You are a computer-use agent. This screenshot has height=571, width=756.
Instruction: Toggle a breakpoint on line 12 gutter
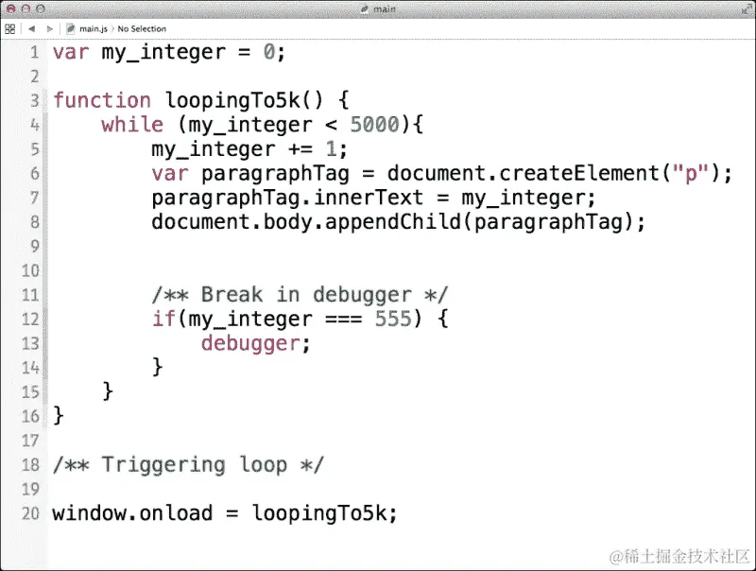[x=30, y=320]
